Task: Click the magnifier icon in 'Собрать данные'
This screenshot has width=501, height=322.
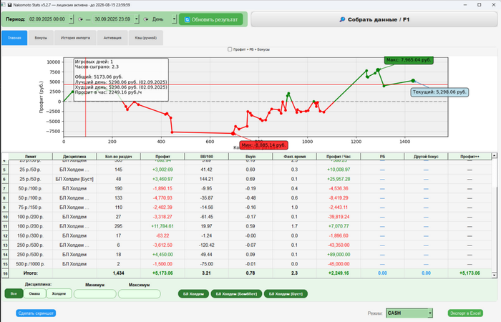Action: click(342, 19)
